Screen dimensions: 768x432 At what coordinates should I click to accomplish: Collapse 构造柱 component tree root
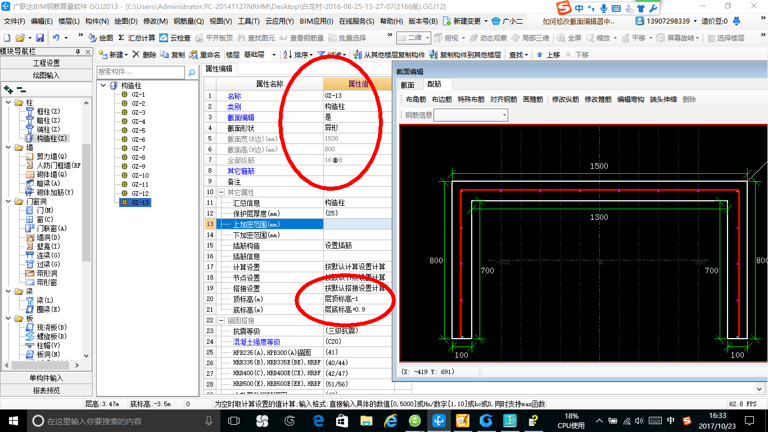(x=104, y=85)
